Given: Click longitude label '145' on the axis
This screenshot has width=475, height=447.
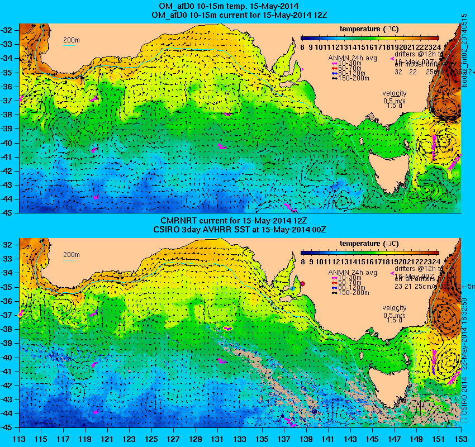Looking at the screenshot, I should click(x=372, y=439).
